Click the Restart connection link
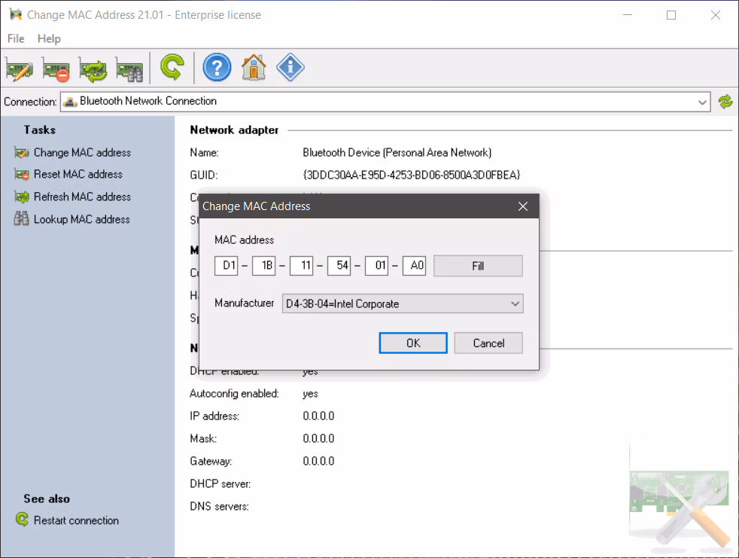Viewport: 739px width, 558px height. point(76,520)
